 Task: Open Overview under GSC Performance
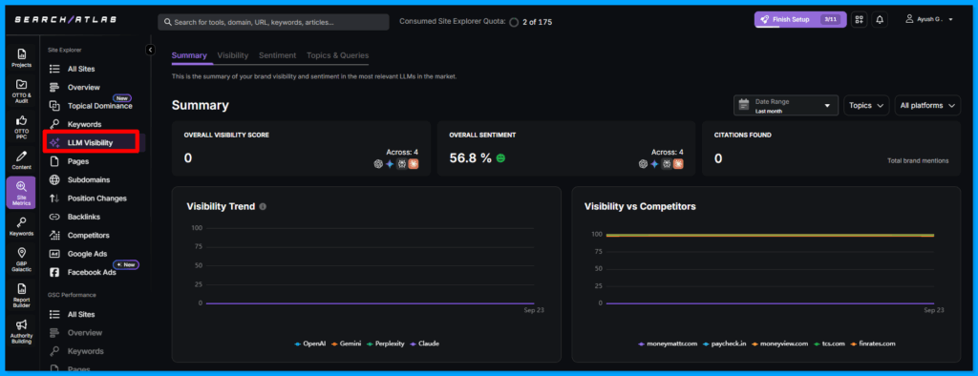pyautogui.click(x=84, y=333)
